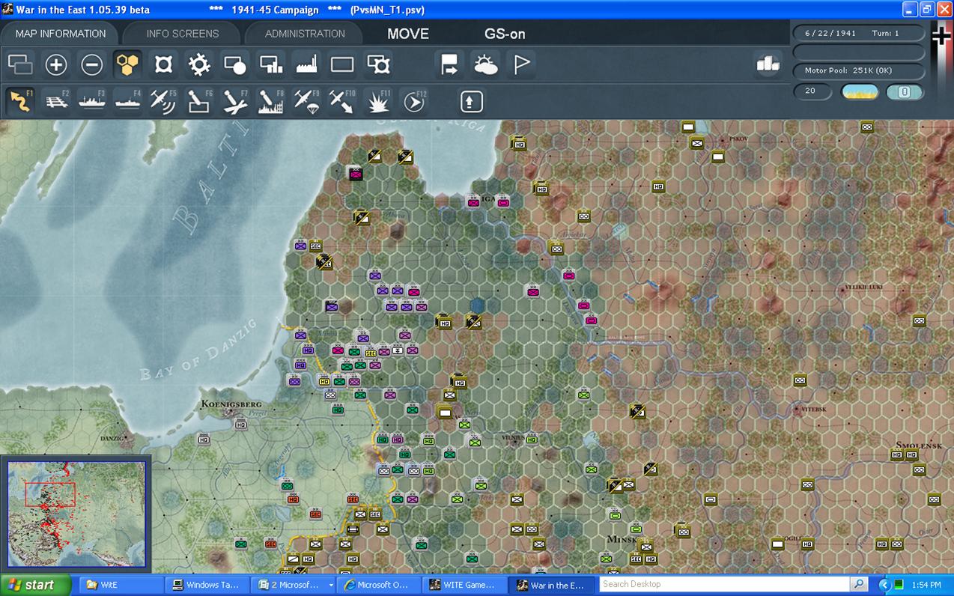Screen dimensions: 954x596
Task: Open the MAP INFORMATION tab
Action: [60, 34]
